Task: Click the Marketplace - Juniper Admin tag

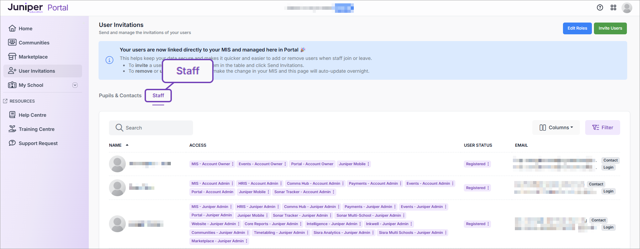Action: pos(219,241)
